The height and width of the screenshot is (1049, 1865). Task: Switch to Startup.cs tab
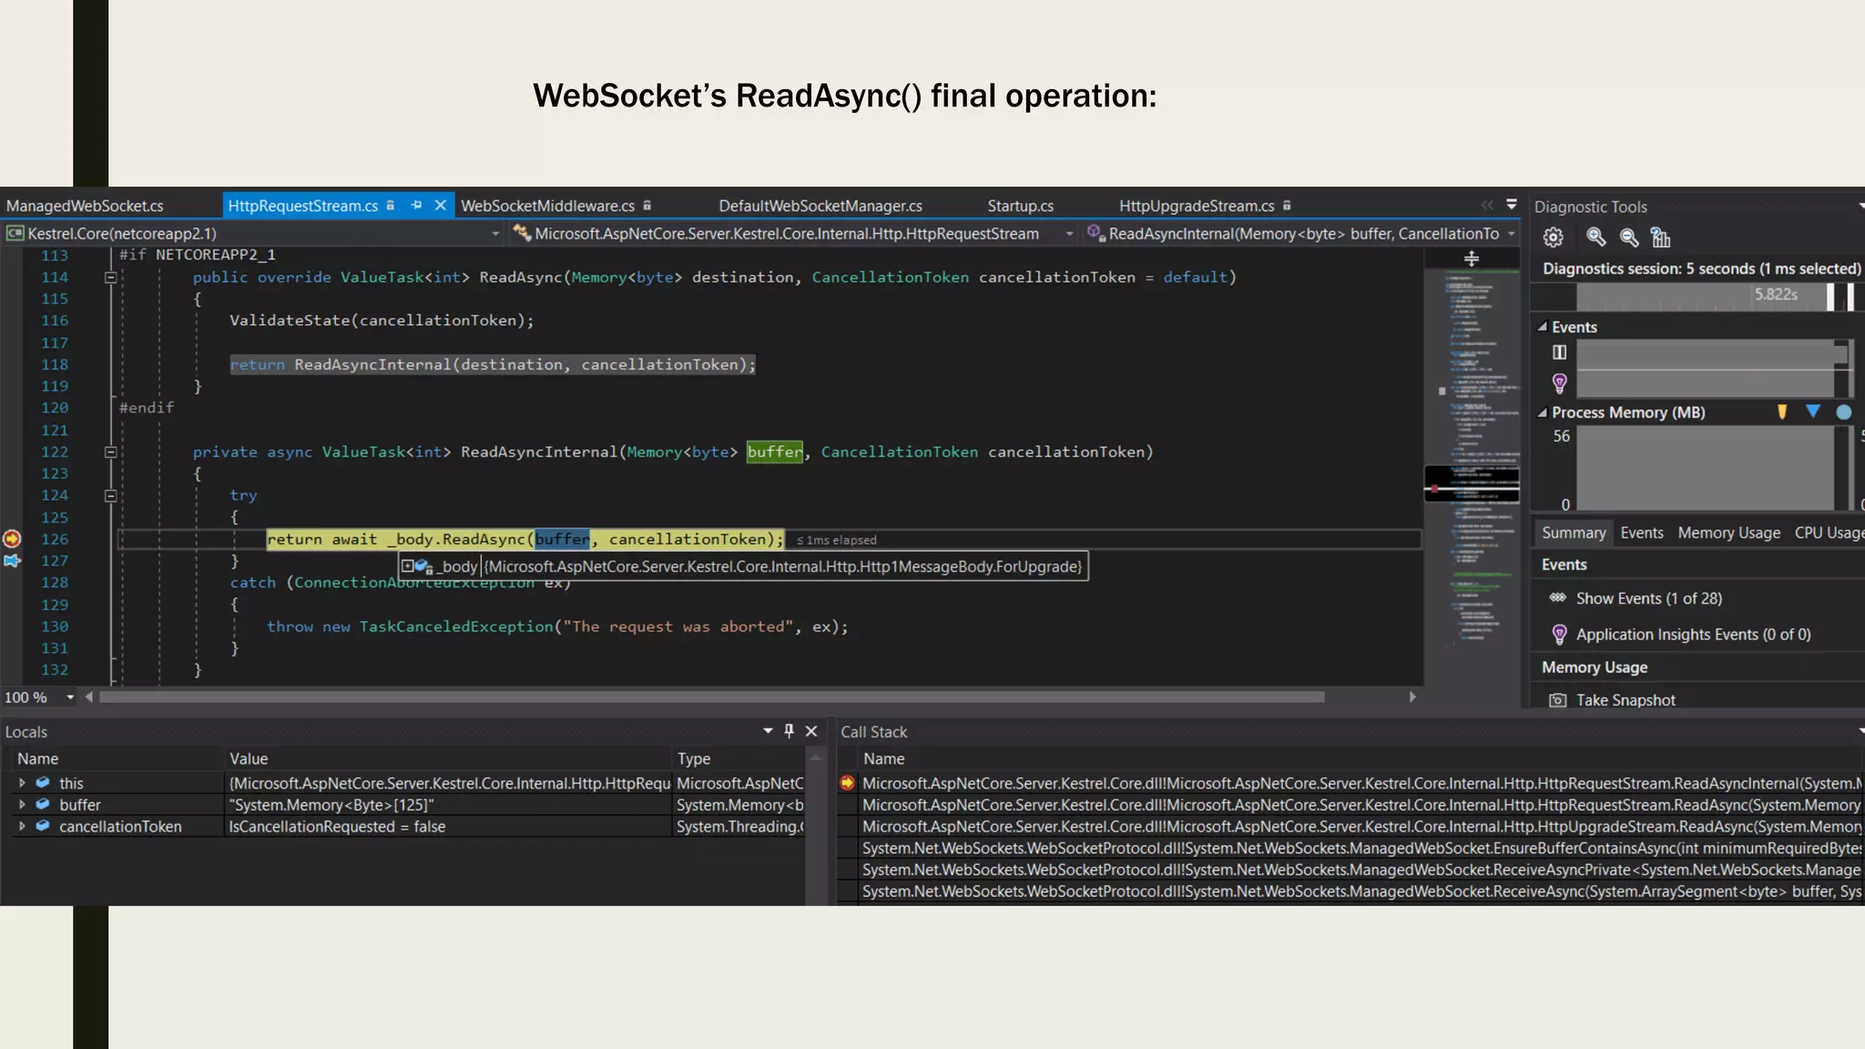coord(1020,206)
